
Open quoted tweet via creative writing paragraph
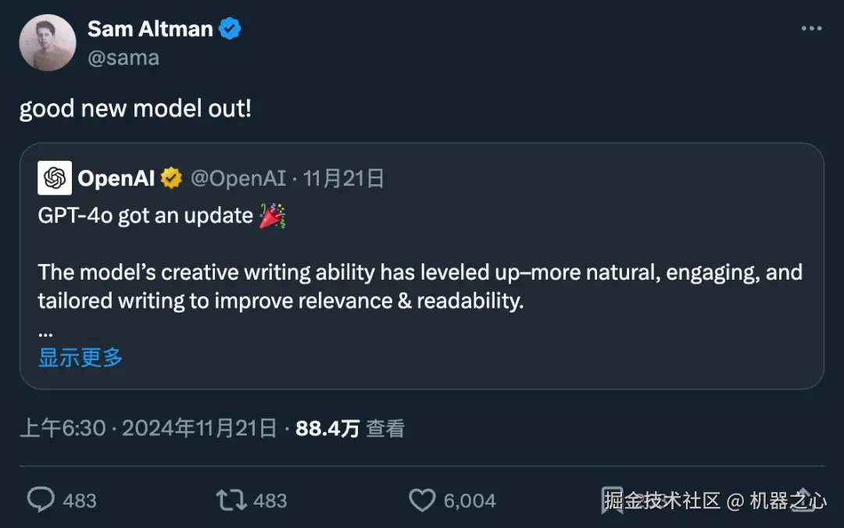(x=420, y=287)
